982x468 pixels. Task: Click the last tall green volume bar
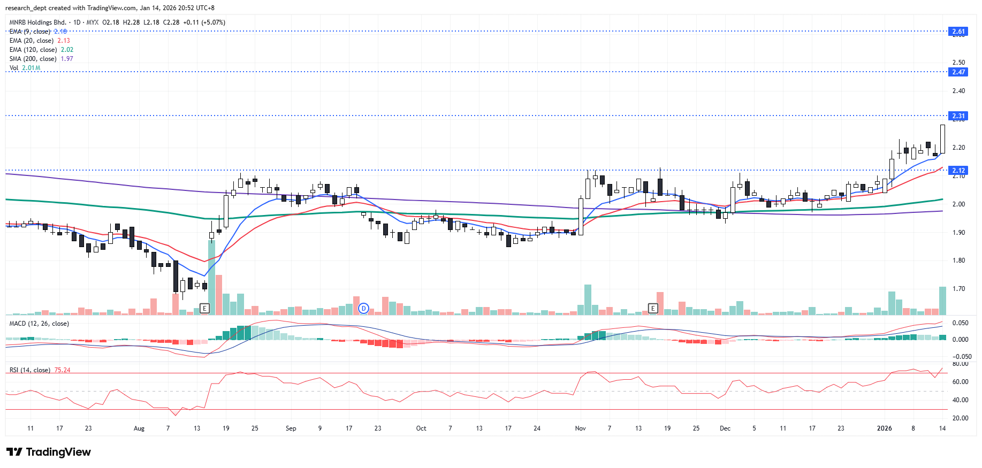942,301
